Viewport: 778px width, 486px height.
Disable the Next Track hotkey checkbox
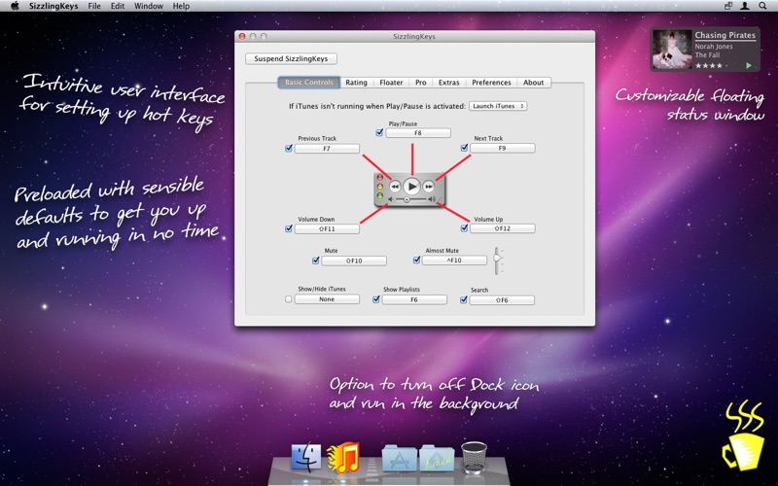(x=464, y=148)
